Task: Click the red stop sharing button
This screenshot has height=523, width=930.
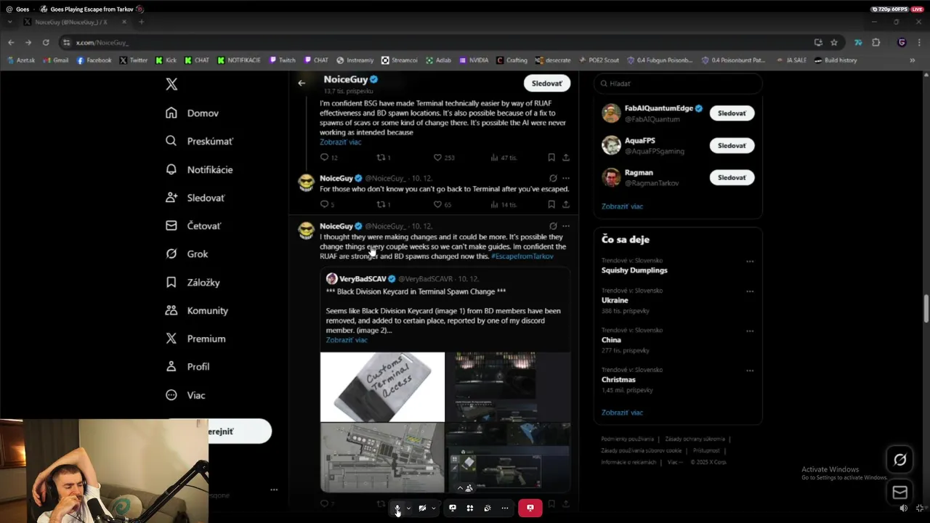Action: coord(530,508)
